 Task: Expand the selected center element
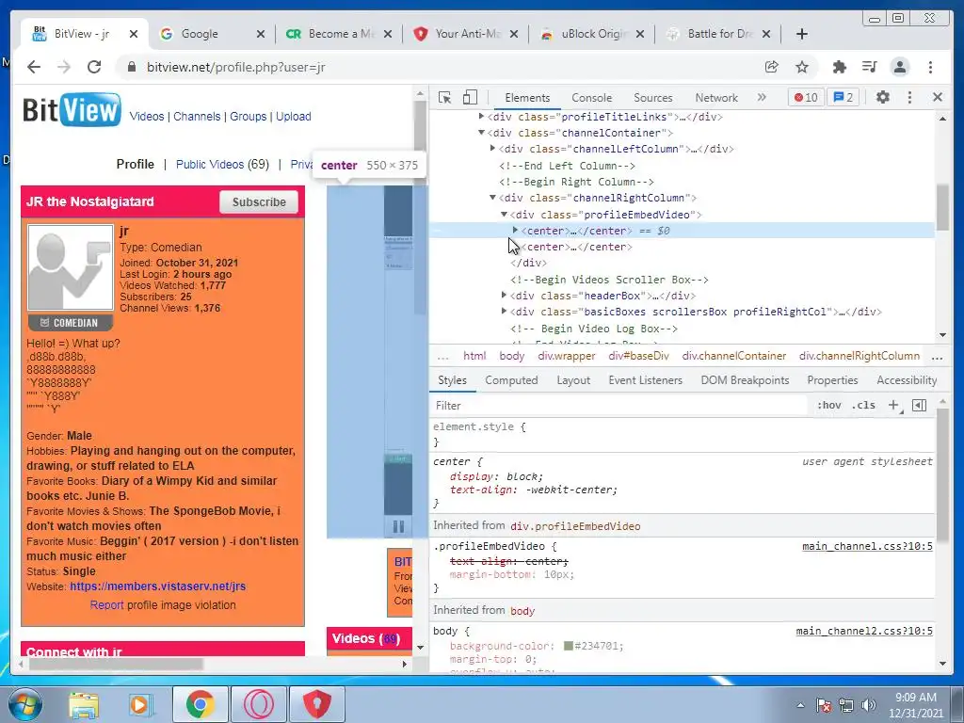[515, 230]
